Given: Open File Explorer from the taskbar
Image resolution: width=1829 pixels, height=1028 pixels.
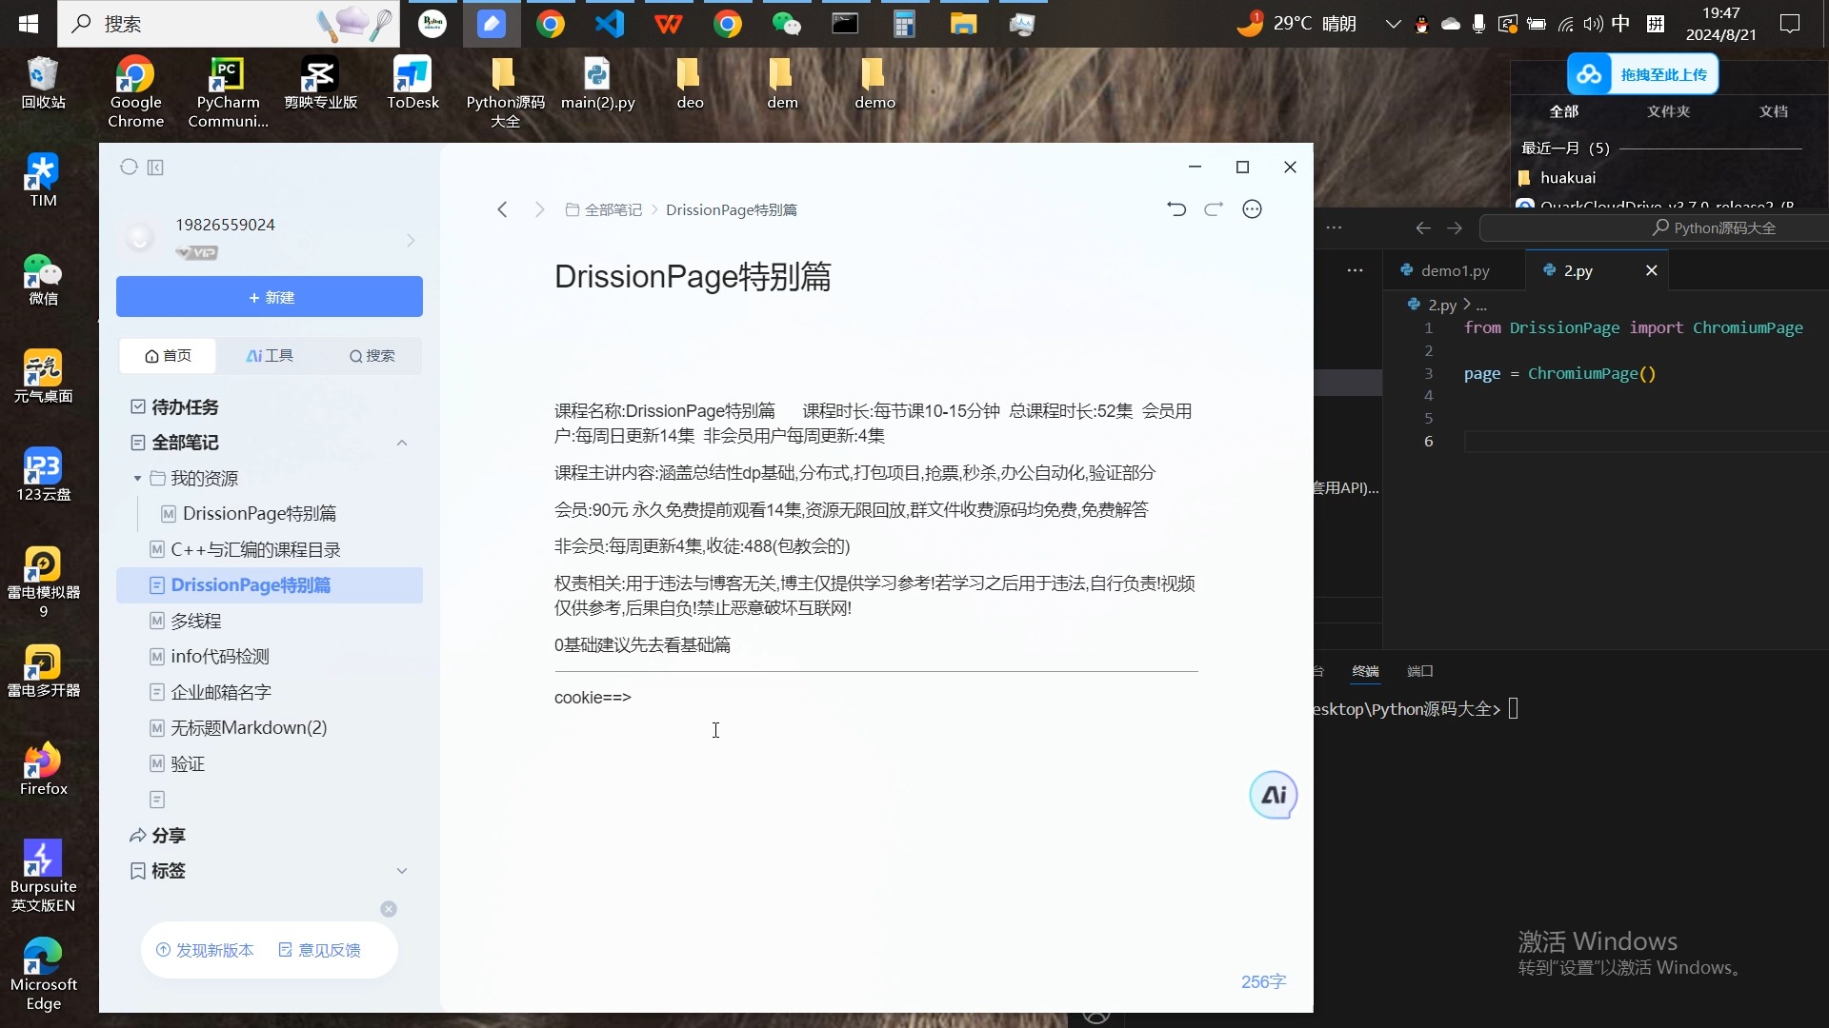Looking at the screenshot, I should [x=963, y=24].
